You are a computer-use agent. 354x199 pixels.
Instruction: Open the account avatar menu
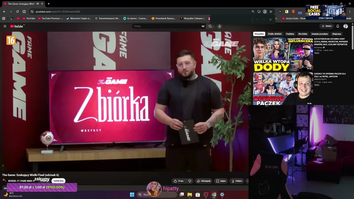click(x=346, y=26)
